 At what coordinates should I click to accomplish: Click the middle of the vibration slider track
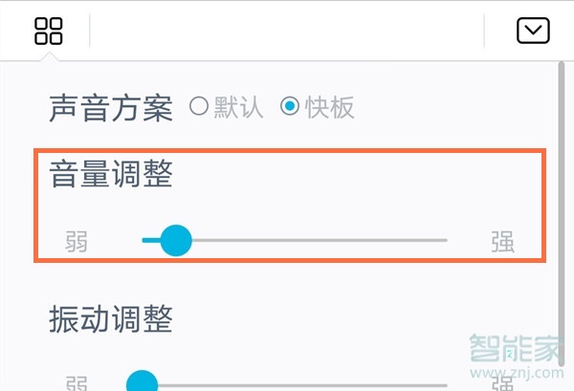[x=295, y=385]
